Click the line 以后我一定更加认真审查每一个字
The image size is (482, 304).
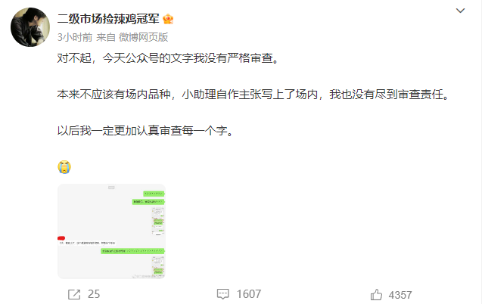tap(145, 131)
